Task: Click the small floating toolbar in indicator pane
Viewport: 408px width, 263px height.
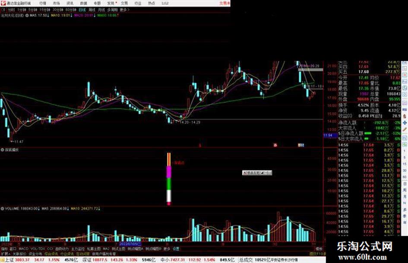Action: (257, 173)
